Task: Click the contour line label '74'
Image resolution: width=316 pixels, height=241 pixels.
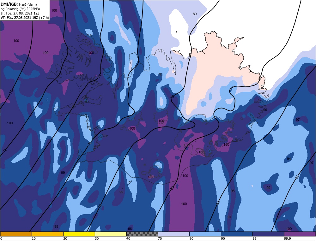Action: (99, 76)
